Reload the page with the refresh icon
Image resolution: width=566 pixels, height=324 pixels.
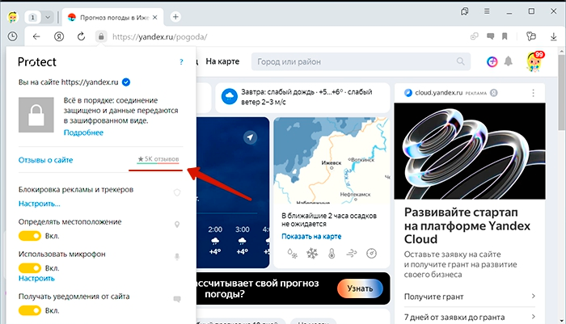(x=81, y=36)
